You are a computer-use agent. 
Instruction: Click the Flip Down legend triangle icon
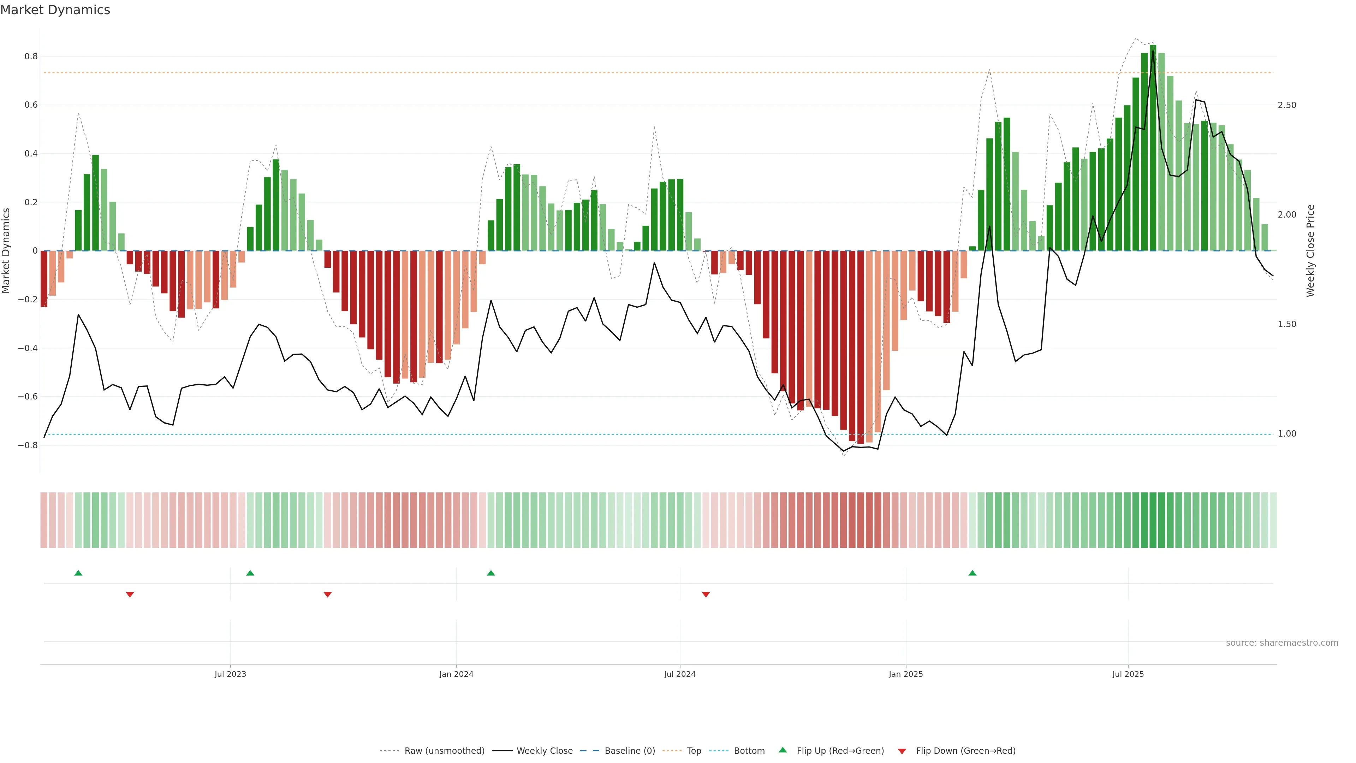[902, 751]
